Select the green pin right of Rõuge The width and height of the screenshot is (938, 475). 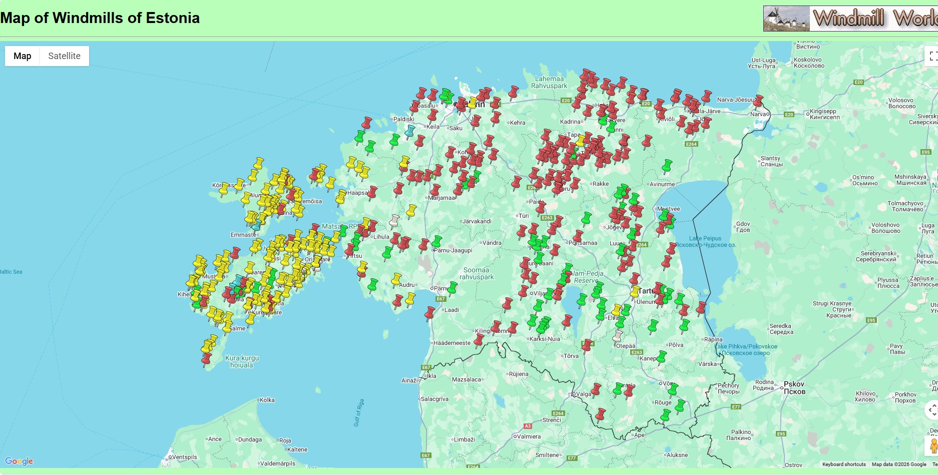tap(680, 406)
